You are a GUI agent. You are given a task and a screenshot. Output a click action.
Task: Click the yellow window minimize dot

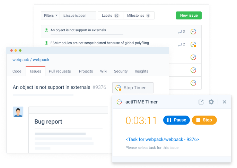pos(16,50)
